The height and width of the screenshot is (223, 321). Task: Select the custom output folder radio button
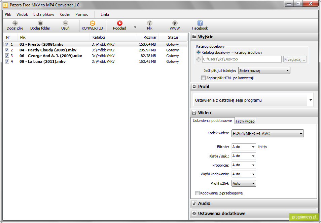[199, 59]
